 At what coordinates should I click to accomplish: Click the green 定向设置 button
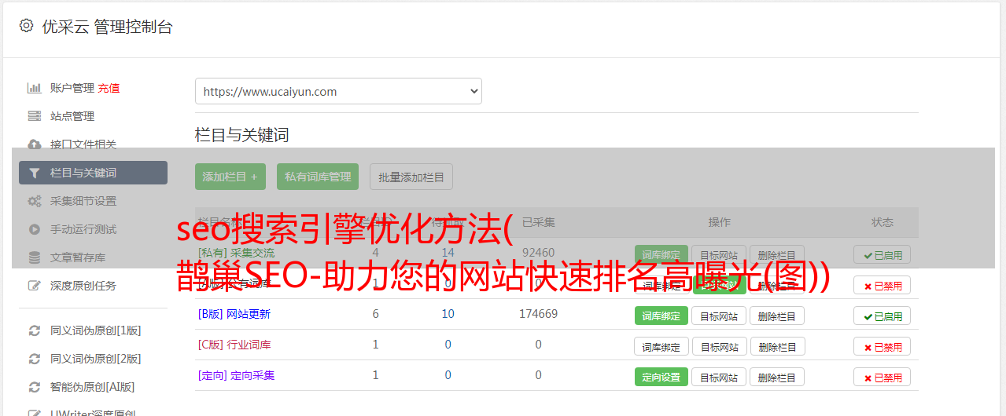point(661,377)
